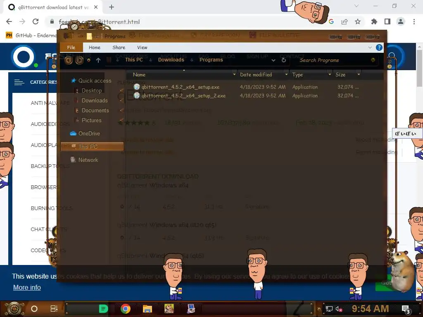
Task: Sort files by Date modified
Action: tap(256, 75)
